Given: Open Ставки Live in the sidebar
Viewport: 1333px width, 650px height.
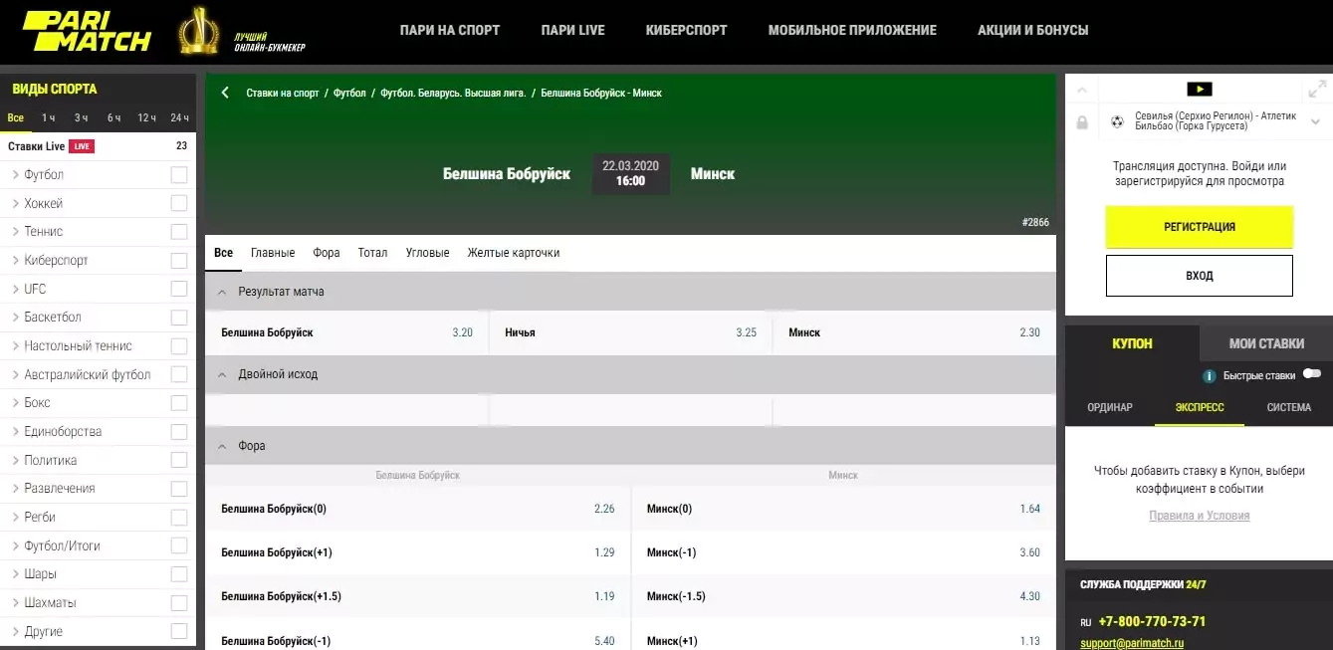Looking at the screenshot, I should pyautogui.click(x=98, y=146).
